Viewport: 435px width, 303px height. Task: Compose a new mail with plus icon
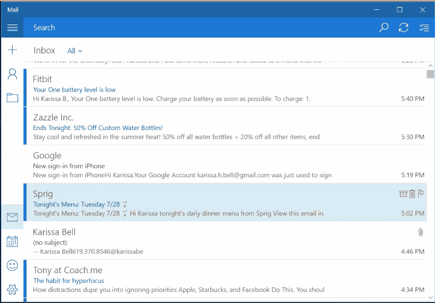point(12,50)
